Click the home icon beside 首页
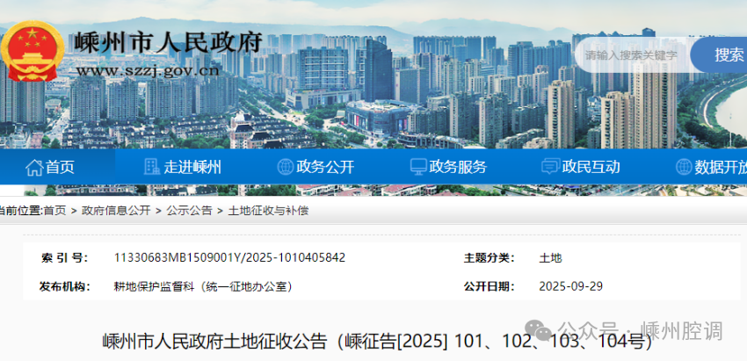 [34, 167]
